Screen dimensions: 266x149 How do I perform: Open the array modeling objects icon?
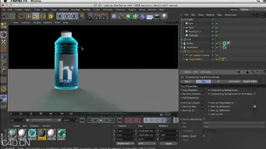tap(135, 16)
